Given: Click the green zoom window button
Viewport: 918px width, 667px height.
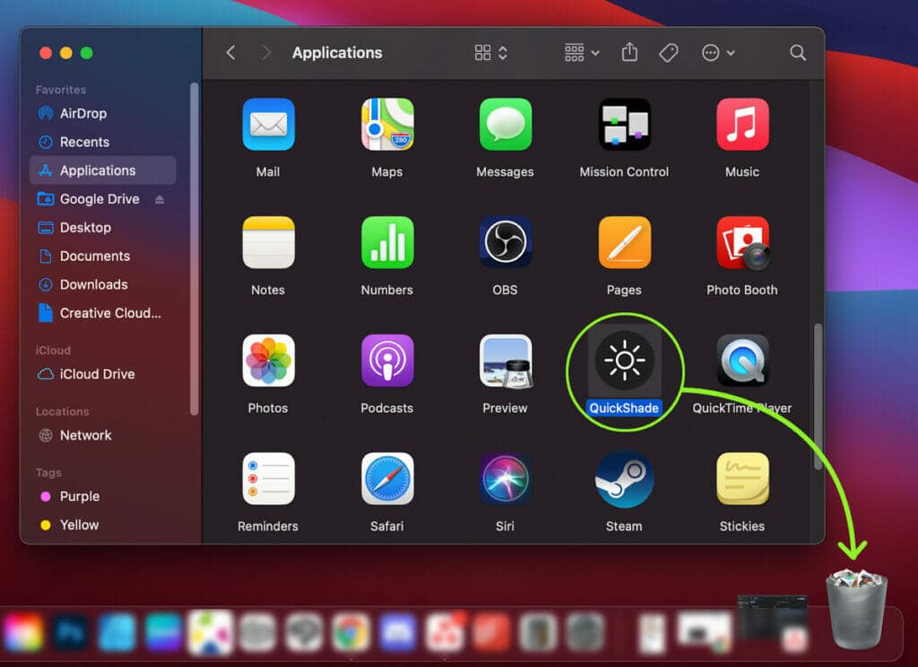Looking at the screenshot, I should [87, 53].
